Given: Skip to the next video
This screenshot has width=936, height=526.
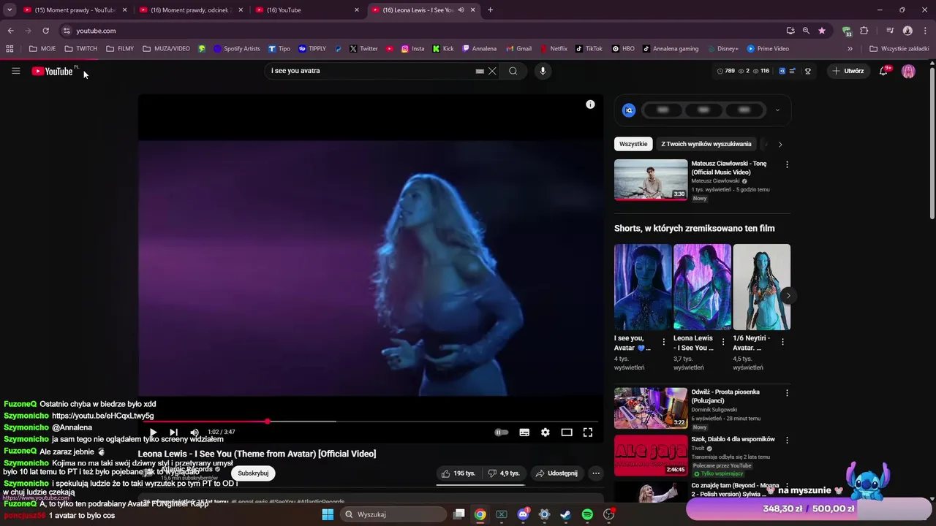Looking at the screenshot, I should tap(173, 432).
